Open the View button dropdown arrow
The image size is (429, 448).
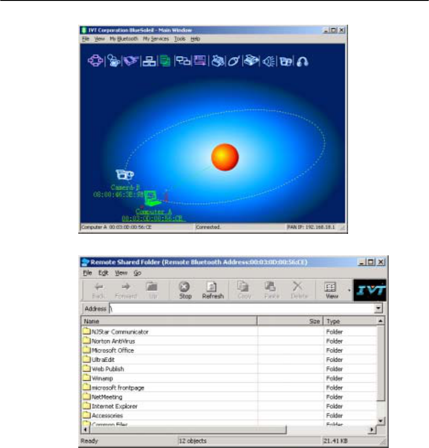[x=349, y=290]
